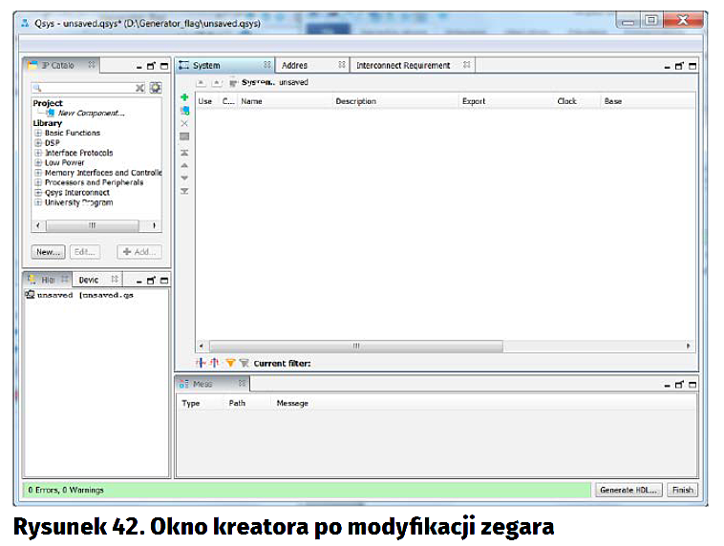This screenshot has width=724, height=546.
Task: Click the move to top arrow icon
Action: 184,153
